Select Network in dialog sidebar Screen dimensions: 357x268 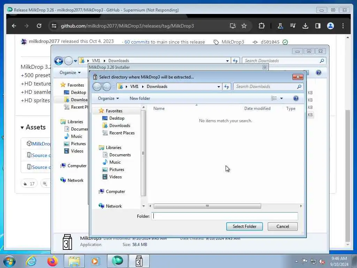coord(114,206)
